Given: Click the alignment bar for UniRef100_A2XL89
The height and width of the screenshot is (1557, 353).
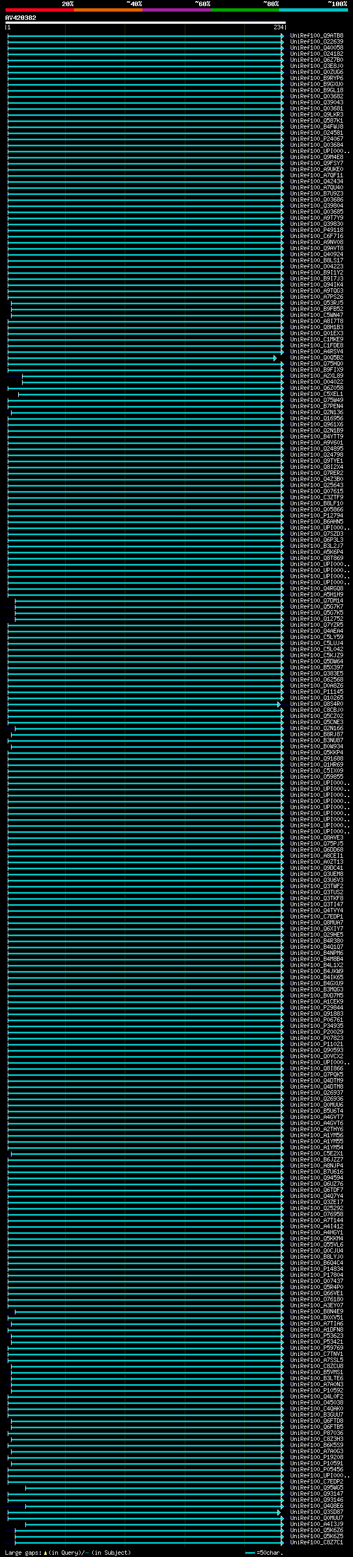Looking at the screenshot, I should pyautogui.click(x=153, y=376).
